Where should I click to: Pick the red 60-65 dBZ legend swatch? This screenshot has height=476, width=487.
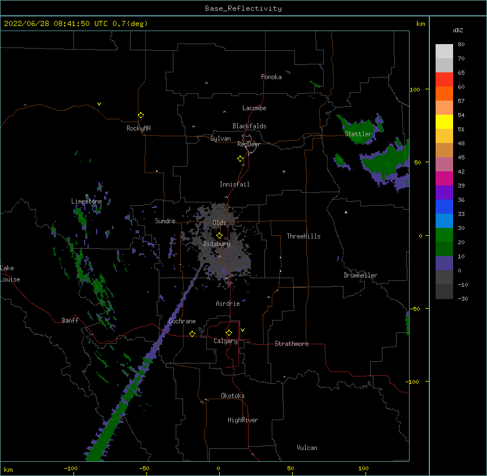tap(444, 79)
